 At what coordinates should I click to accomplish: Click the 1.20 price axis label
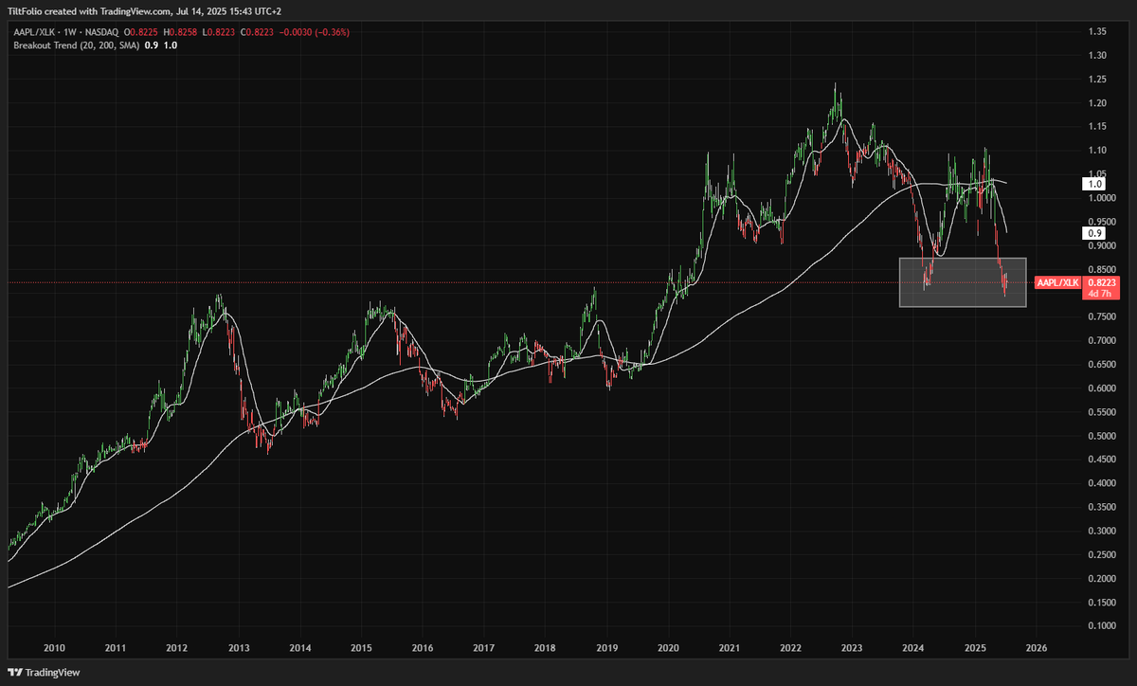[x=1096, y=102]
